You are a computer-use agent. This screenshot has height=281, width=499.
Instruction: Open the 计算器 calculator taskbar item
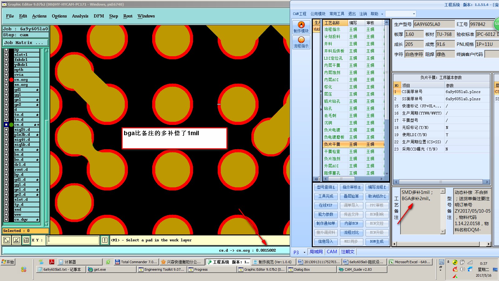(80, 262)
